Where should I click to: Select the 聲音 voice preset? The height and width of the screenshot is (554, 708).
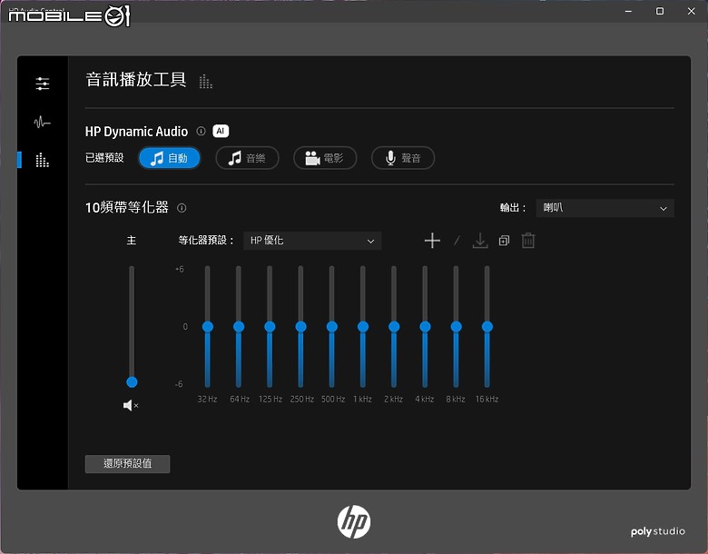(x=403, y=158)
